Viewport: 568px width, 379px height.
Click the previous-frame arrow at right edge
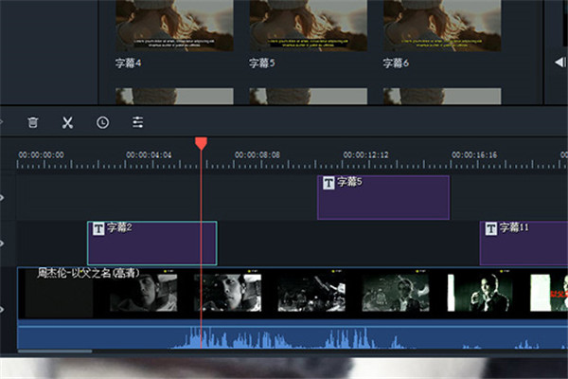point(560,63)
